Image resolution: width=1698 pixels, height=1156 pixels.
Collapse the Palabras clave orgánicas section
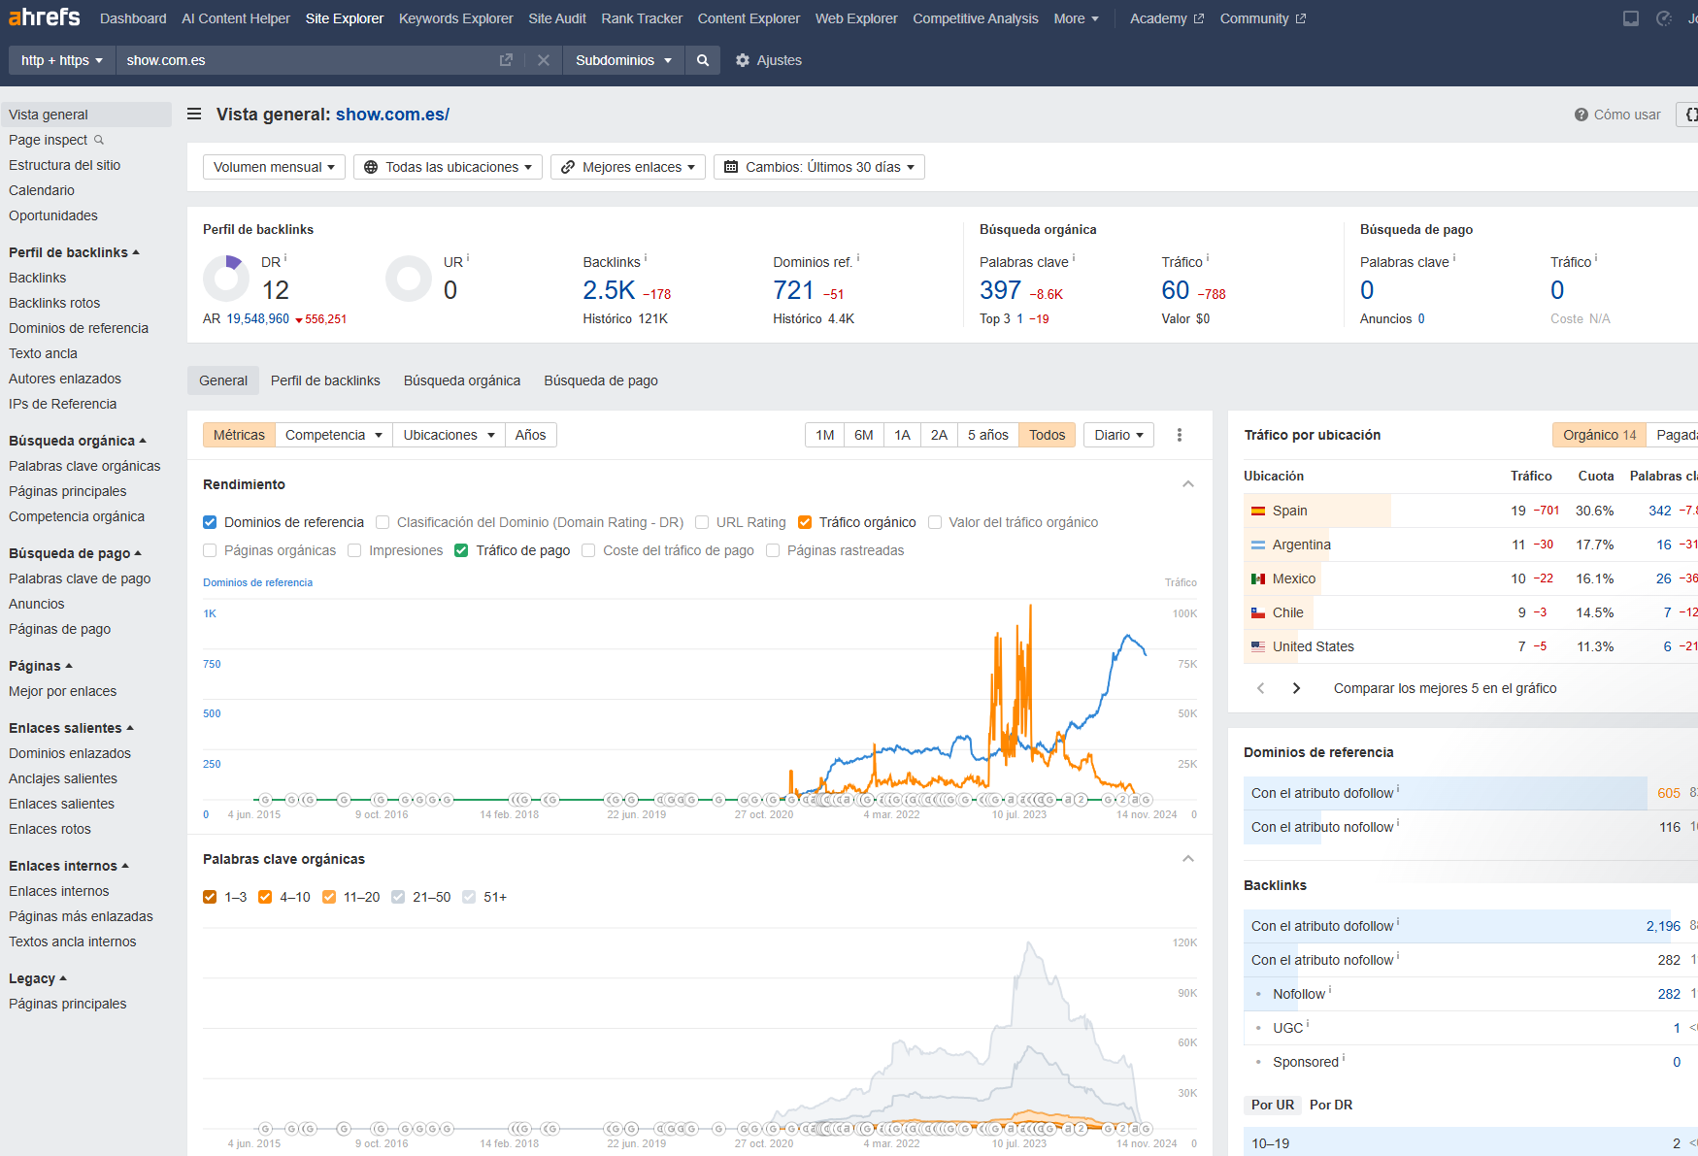pyautogui.click(x=1188, y=859)
